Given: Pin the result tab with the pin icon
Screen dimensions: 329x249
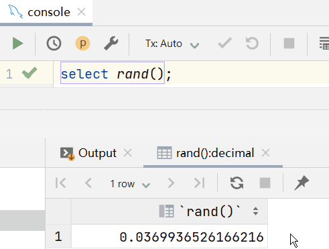Looking at the screenshot, I should 302,183.
